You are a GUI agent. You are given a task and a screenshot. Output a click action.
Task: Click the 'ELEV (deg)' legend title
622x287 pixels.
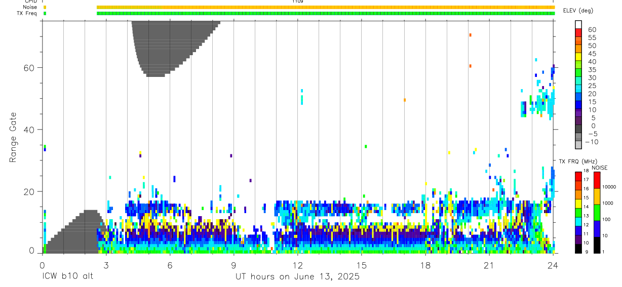(x=579, y=11)
